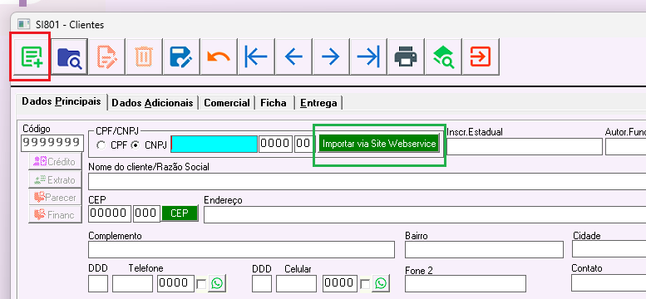This screenshot has height=299, width=646.
Task: Open the Comercial tab
Action: [x=227, y=103]
